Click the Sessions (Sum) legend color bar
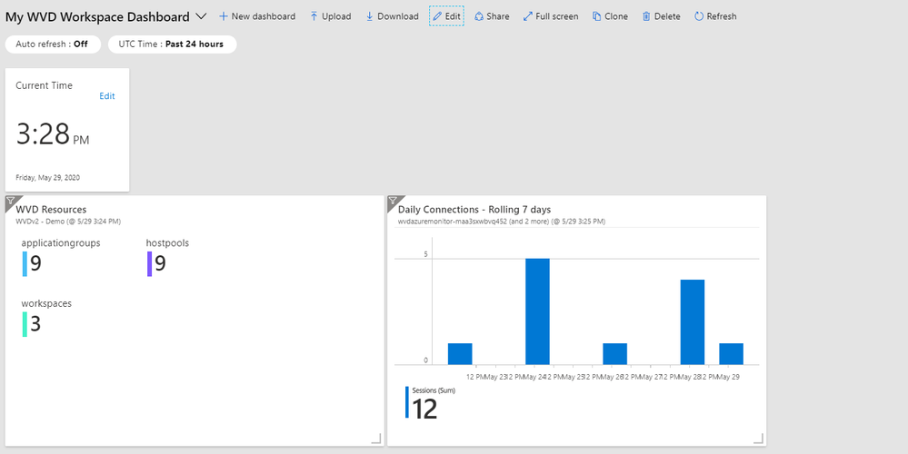Image resolution: width=908 pixels, height=454 pixels. click(x=407, y=402)
